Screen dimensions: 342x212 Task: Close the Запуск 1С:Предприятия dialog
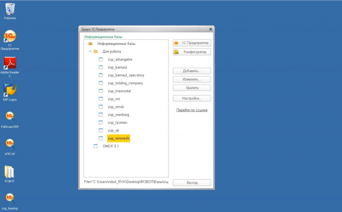click(x=210, y=29)
